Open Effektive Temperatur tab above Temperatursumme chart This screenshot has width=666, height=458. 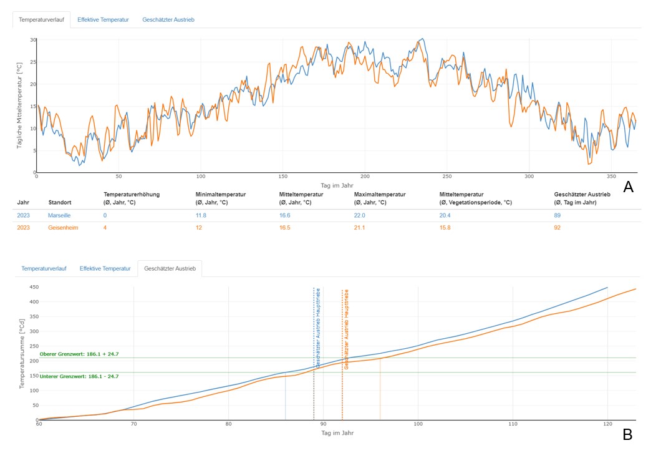point(105,269)
